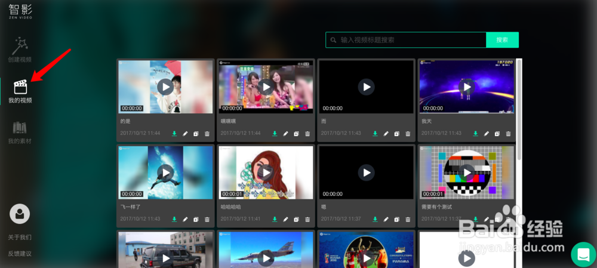Click the user avatar icon

pyautogui.click(x=20, y=214)
